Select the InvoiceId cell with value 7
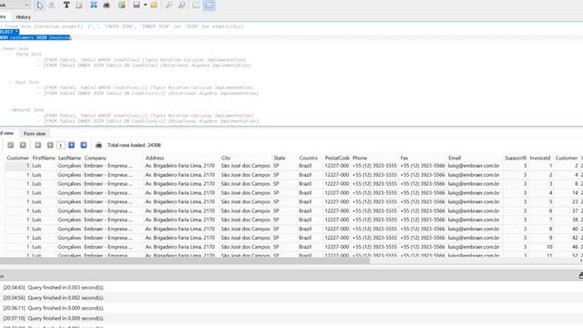The image size is (583, 328). pyautogui.click(x=541, y=220)
